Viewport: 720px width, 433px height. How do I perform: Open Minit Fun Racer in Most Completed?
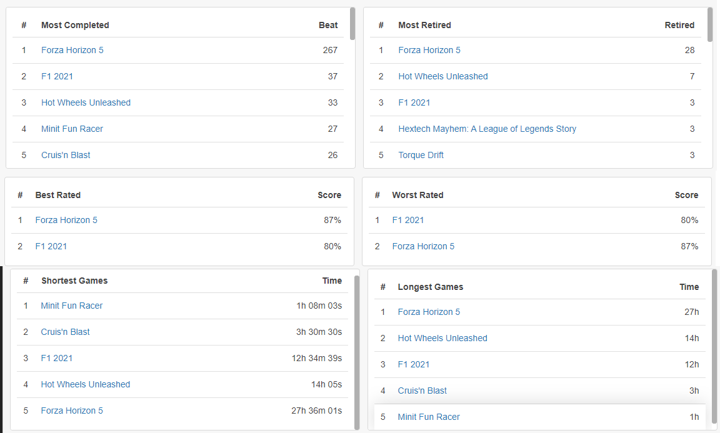point(72,129)
